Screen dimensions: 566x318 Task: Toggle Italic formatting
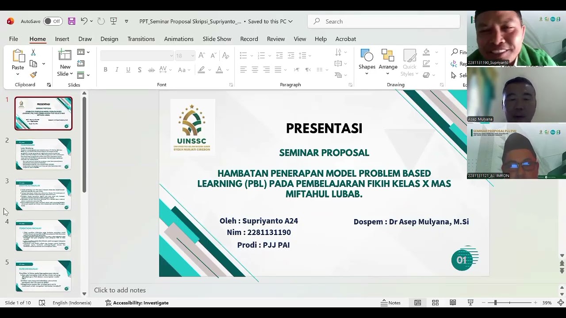click(117, 69)
